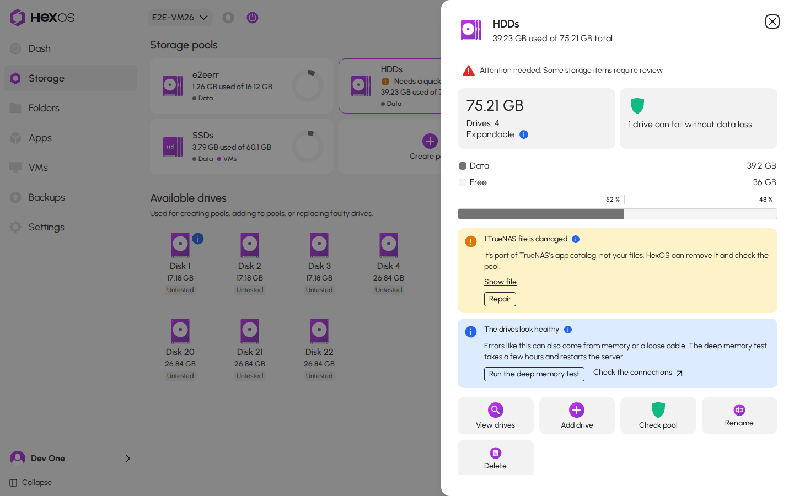Run the deep memory test
Image resolution: width=794 pixels, height=496 pixels.
tap(534, 374)
